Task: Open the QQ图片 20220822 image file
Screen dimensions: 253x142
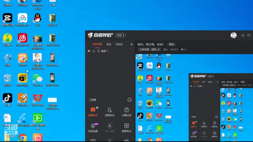Action: coord(52,103)
